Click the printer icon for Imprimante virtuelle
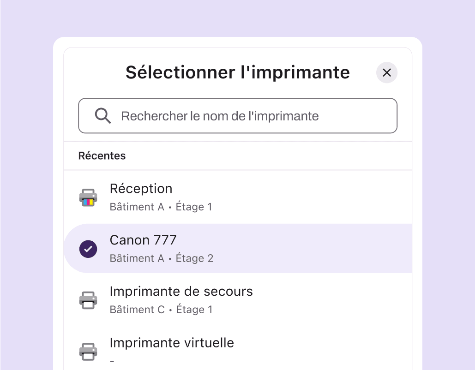Screen dimensions: 475x370 [88, 352]
